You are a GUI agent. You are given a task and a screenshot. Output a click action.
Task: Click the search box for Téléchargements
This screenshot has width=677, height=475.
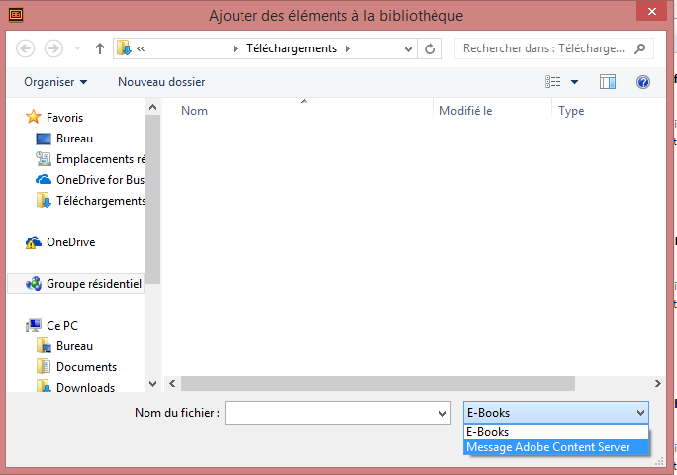click(x=544, y=48)
